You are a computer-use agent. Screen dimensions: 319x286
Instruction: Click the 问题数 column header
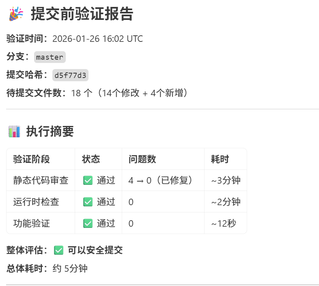pos(142,159)
